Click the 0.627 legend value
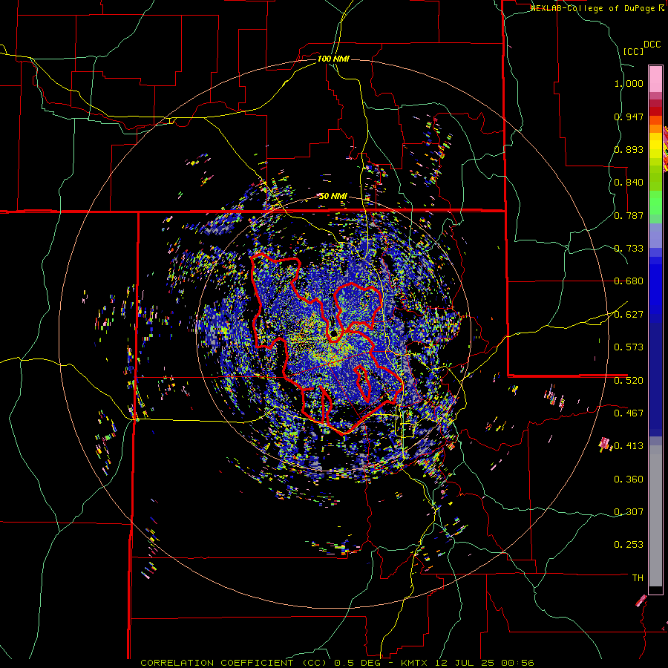668x668 pixels. (x=629, y=315)
